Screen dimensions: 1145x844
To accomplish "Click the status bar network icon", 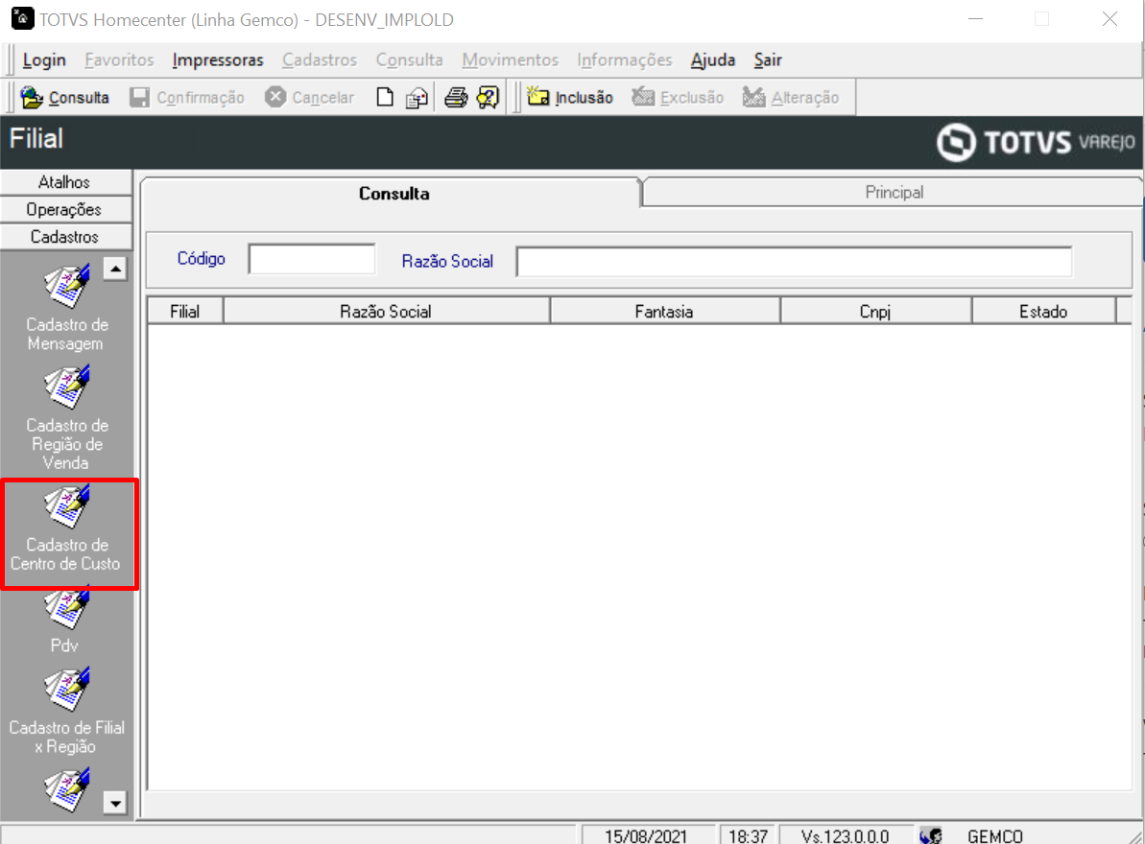I will (931, 835).
